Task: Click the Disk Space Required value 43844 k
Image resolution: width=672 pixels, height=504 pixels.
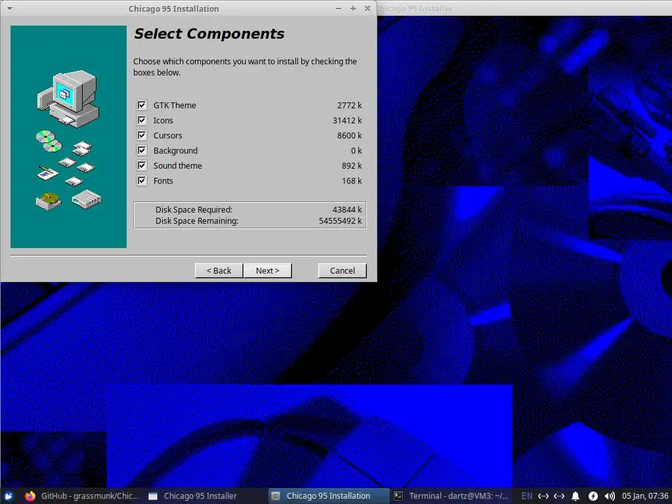Action: click(x=347, y=209)
